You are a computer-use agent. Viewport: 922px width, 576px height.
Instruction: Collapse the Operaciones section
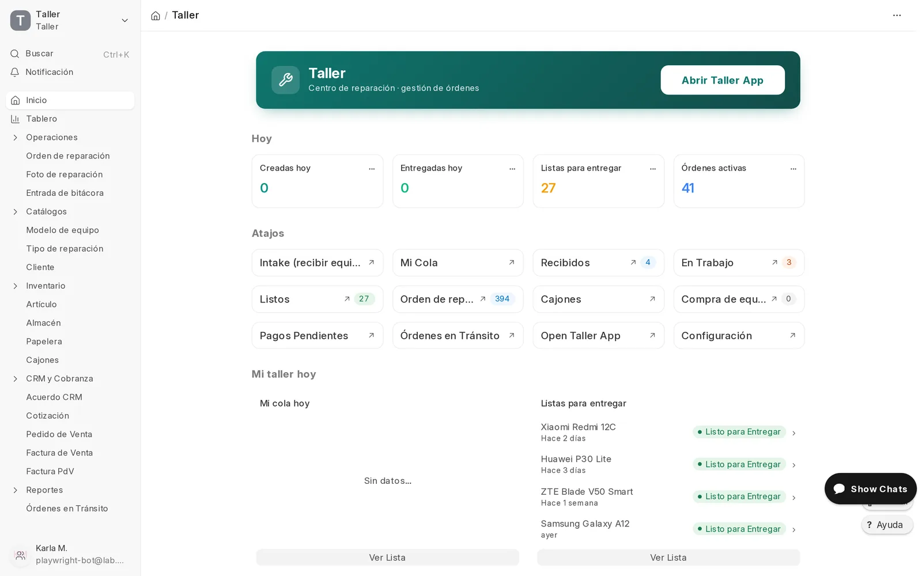pos(16,138)
